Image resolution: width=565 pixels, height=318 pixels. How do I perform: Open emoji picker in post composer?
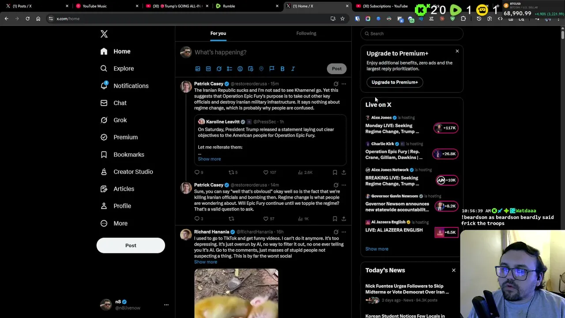click(240, 68)
